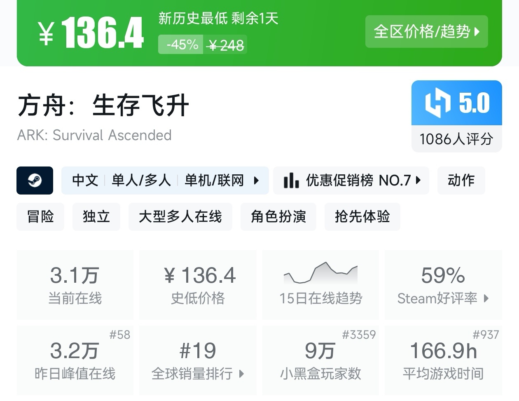The image size is (519, 401).
Task: Select the 独立 tag
Action: coord(96,216)
